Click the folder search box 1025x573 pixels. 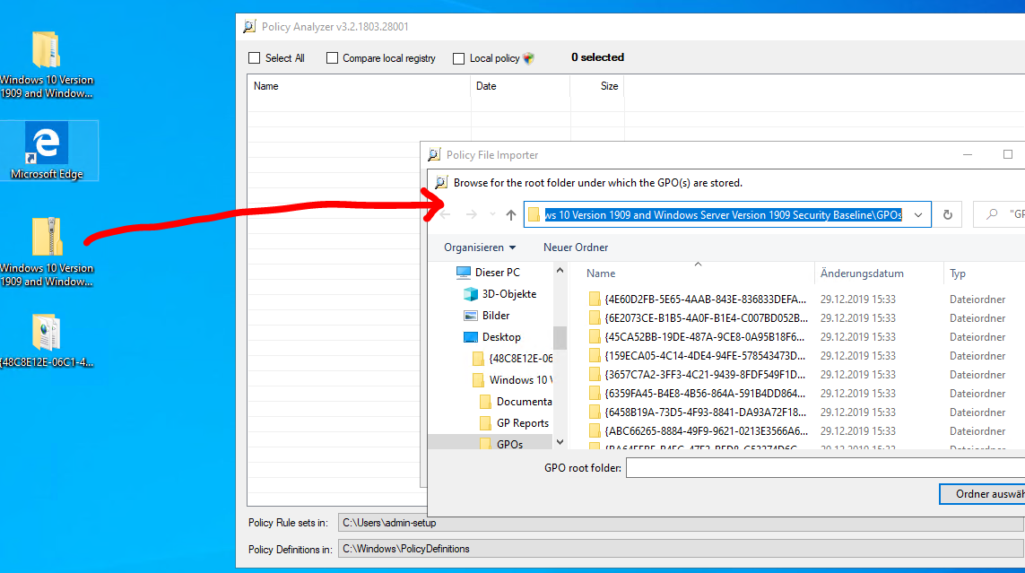(999, 214)
